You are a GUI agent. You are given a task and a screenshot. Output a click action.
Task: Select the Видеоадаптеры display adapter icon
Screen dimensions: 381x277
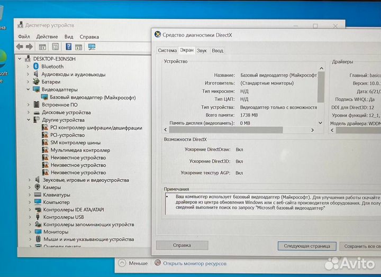click(x=36, y=89)
